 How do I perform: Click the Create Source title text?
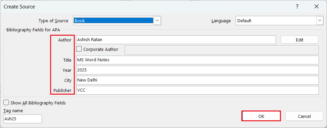[x=19, y=7]
